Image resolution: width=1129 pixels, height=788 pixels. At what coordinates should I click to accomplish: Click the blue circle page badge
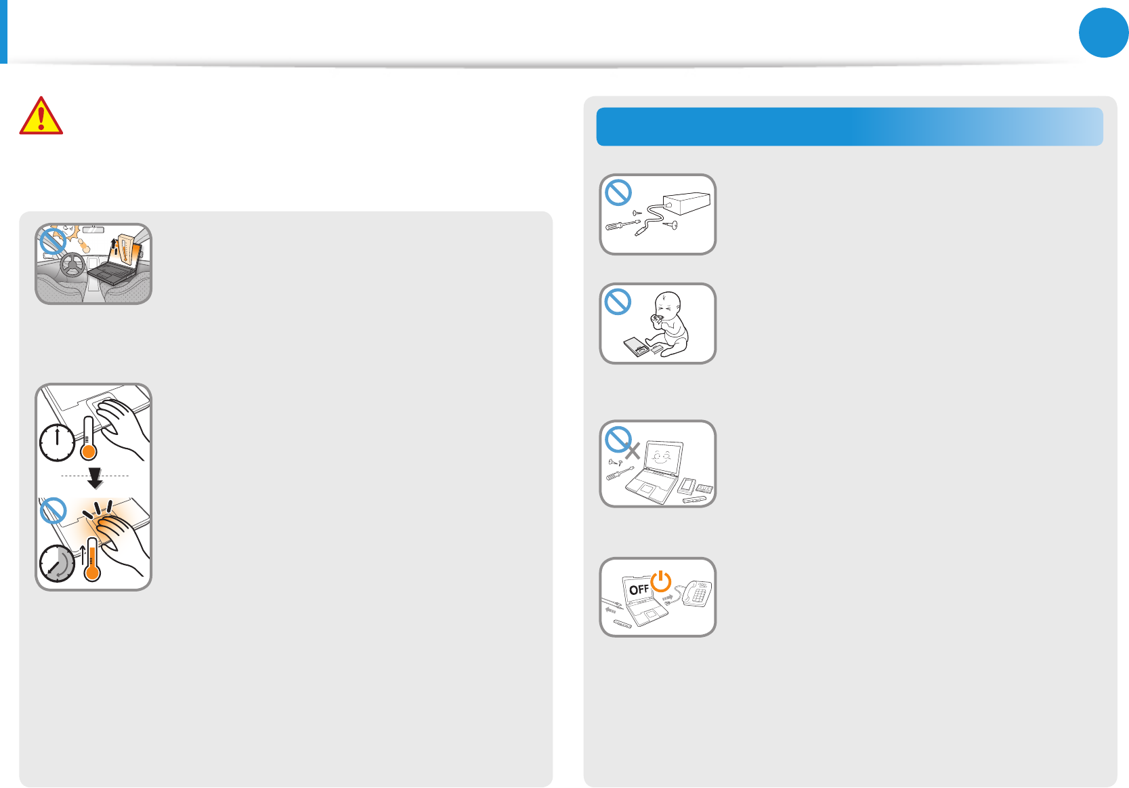[1103, 33]
